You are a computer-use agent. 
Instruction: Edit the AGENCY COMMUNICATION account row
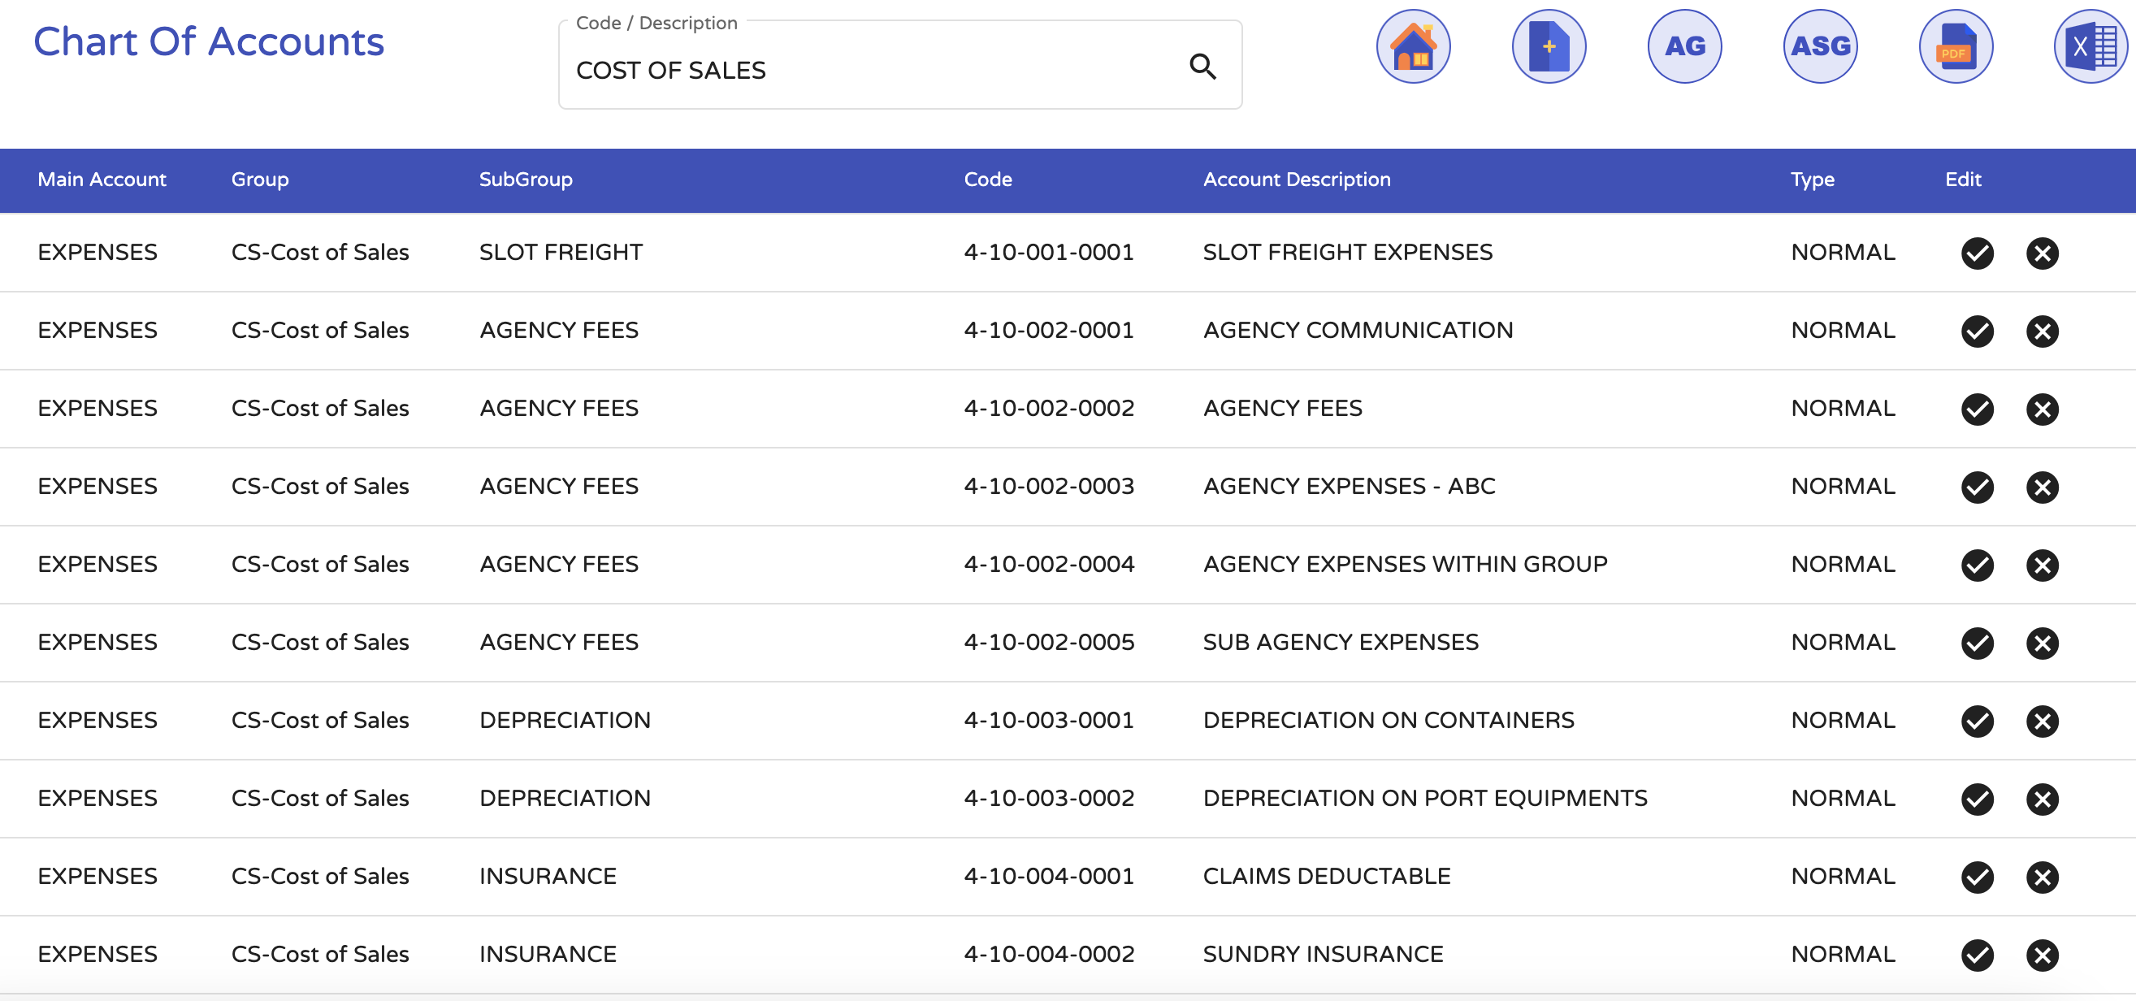click(x=1977, y=331)
